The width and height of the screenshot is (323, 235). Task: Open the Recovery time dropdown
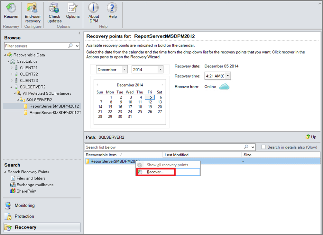pos(227,76)
